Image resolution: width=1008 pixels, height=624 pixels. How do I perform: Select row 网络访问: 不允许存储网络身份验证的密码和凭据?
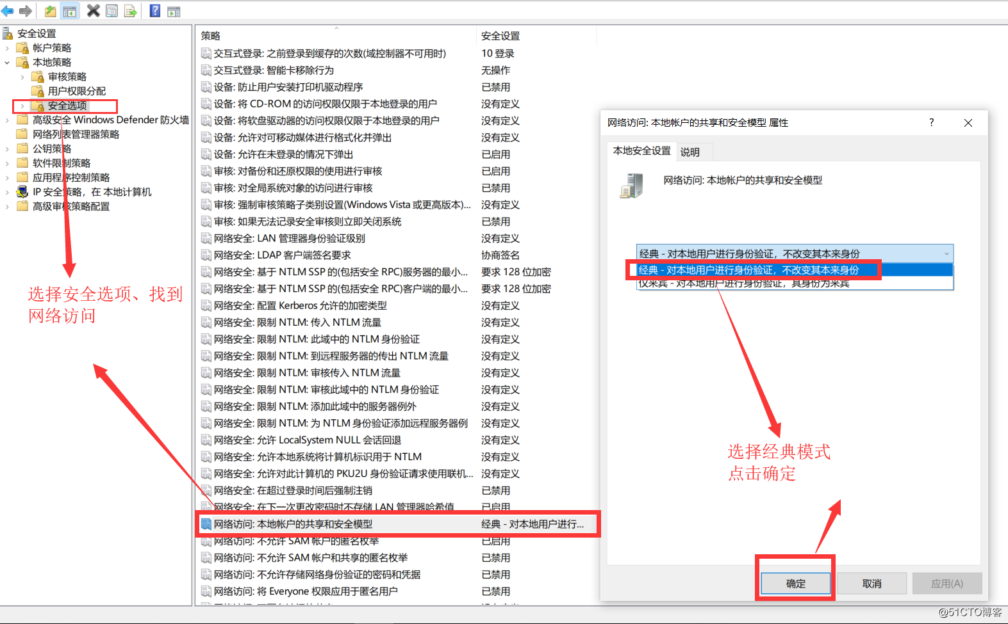pos(396,574)
